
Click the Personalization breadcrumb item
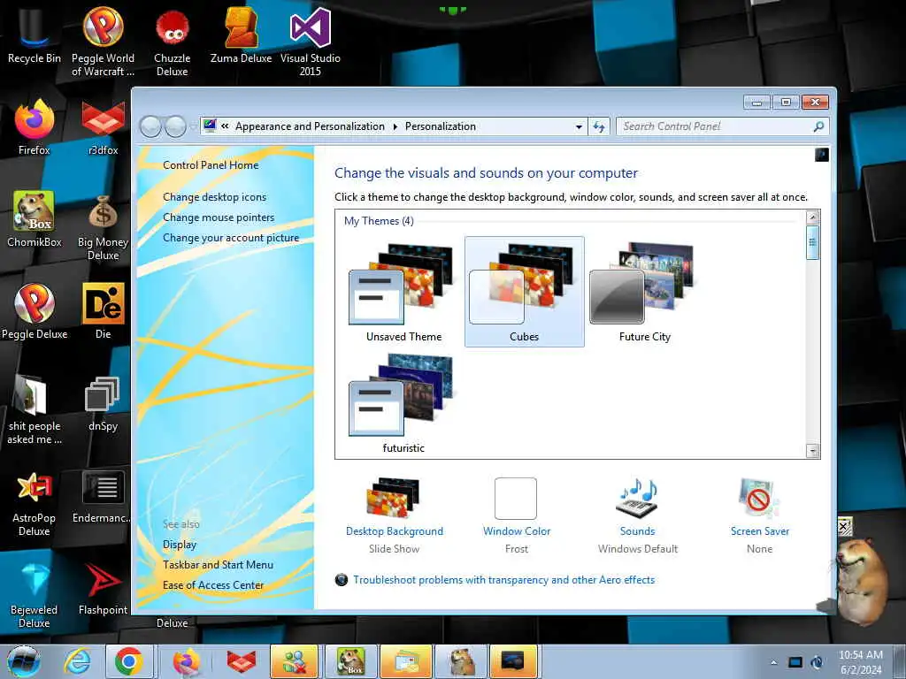(441, 126)
